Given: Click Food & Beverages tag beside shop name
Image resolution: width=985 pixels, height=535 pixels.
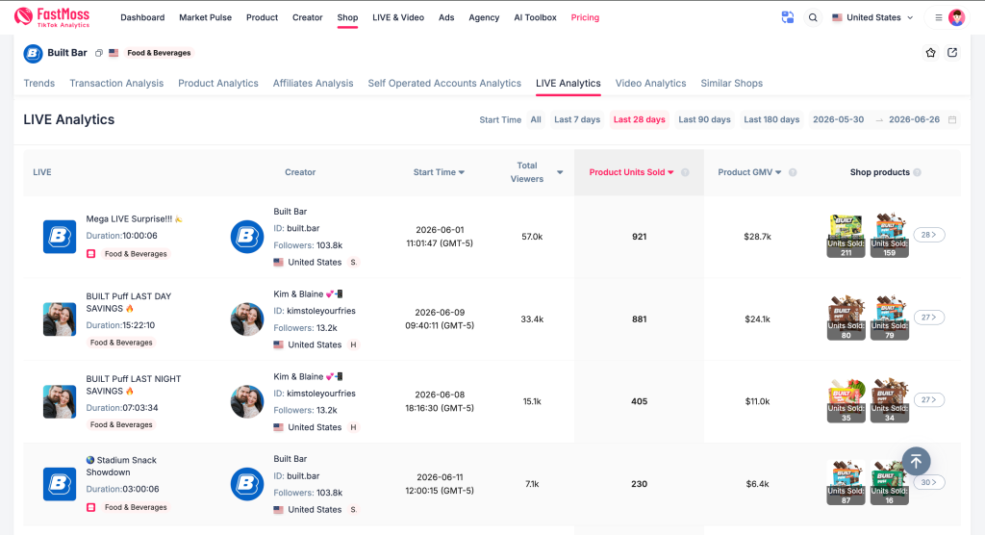Looking at the screenshot, I should (x=159, y=53).
